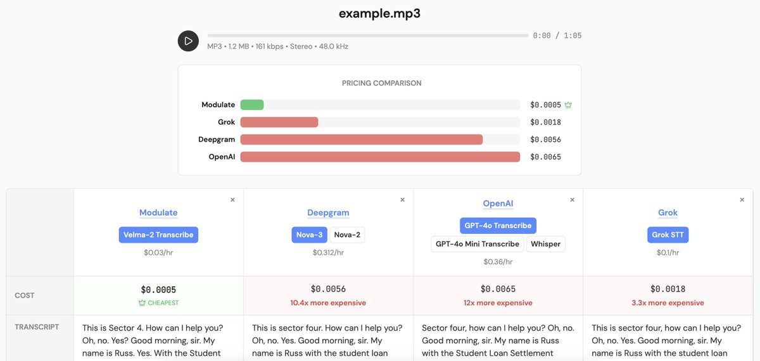This screenshot has height=361, width=760.
Task: Click the MP3 file metadata line
Action: click(x=277, y=46)
